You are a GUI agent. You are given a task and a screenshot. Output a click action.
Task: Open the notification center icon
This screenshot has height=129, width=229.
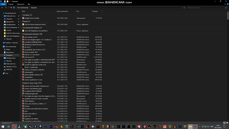click(x=224, y=127)
